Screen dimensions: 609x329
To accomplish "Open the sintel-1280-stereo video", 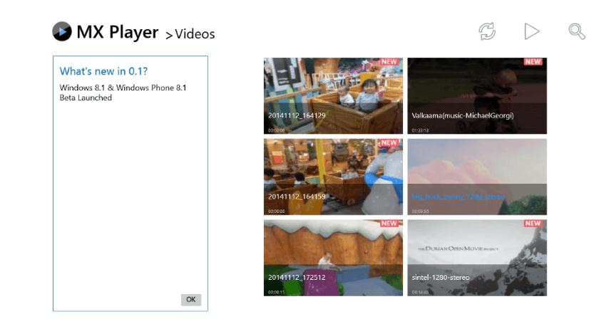I will click(477, 258).
